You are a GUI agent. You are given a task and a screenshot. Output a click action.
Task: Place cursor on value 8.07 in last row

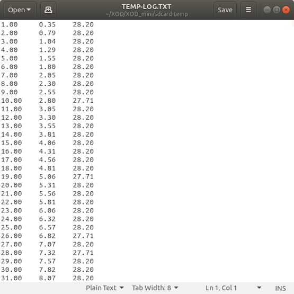tap(47, 278)
